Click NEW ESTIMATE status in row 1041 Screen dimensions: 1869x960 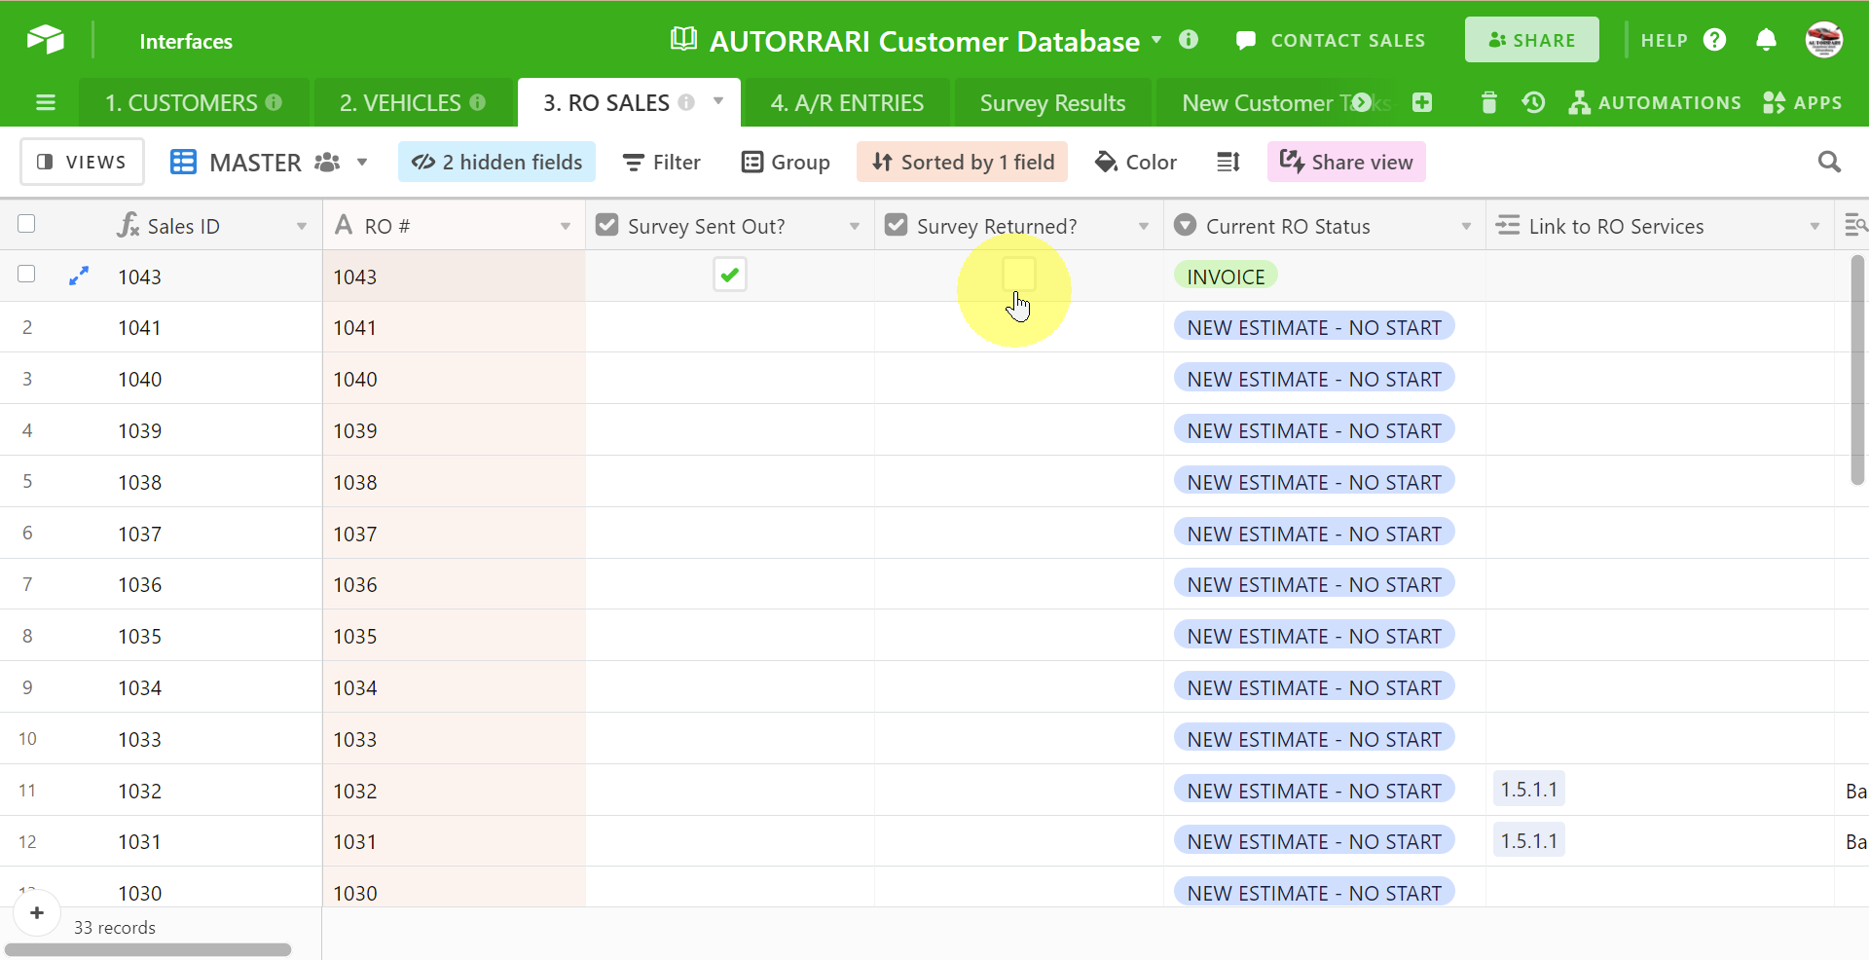1314,327
